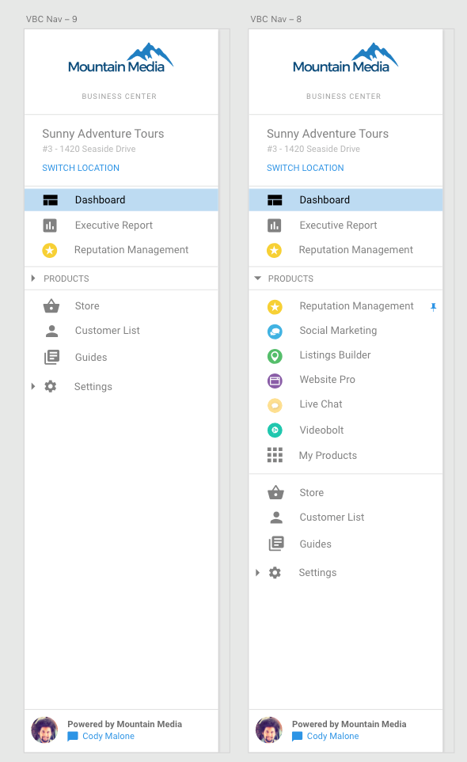Screen dimensions: 467x762
Task: Open Social Marketing via its blue chat icon
Action: 275,332
